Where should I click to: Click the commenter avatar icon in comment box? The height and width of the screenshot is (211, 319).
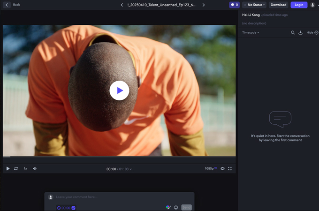coord(51,197)
